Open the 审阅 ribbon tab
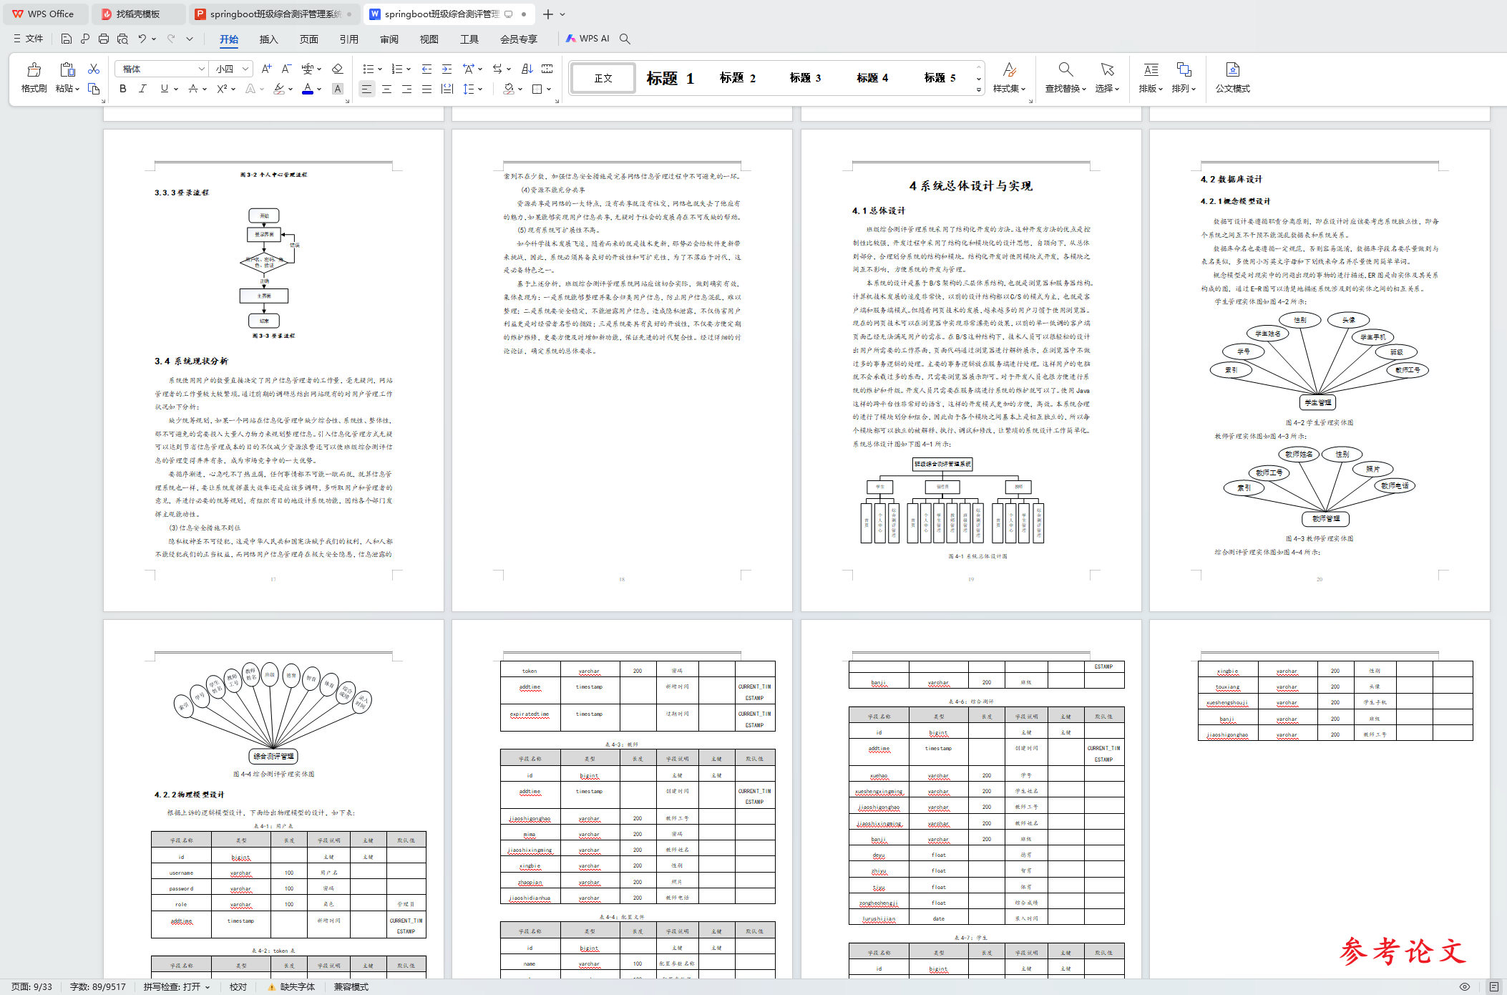1507x995 pixels. 389,39
